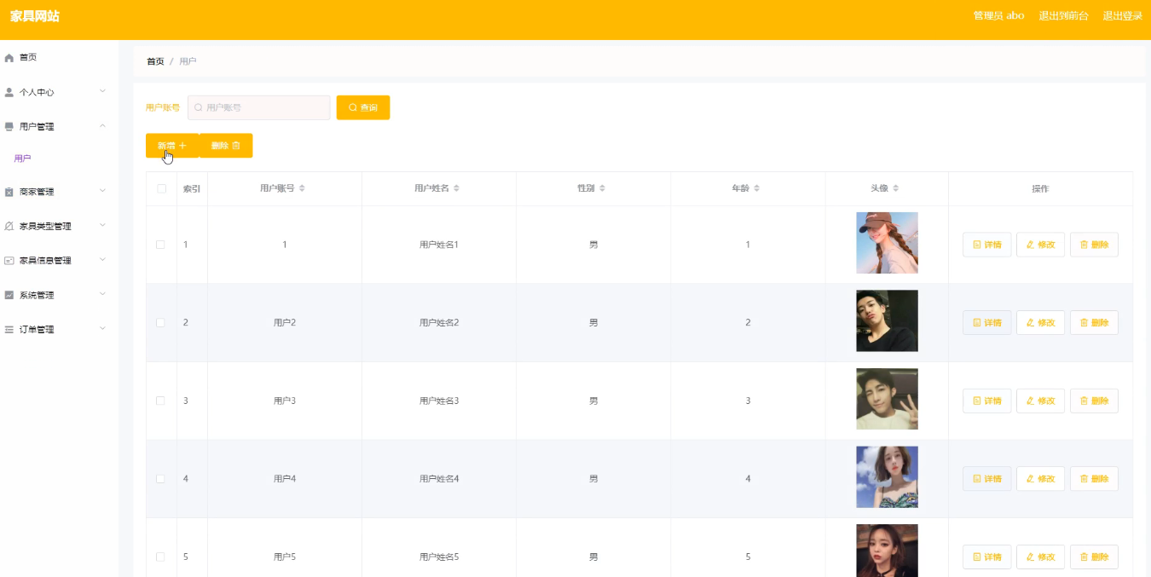This screenshot has height=577, width=1151.
Task: Click the 用户账号 search input field
Action: coord(259,107)
